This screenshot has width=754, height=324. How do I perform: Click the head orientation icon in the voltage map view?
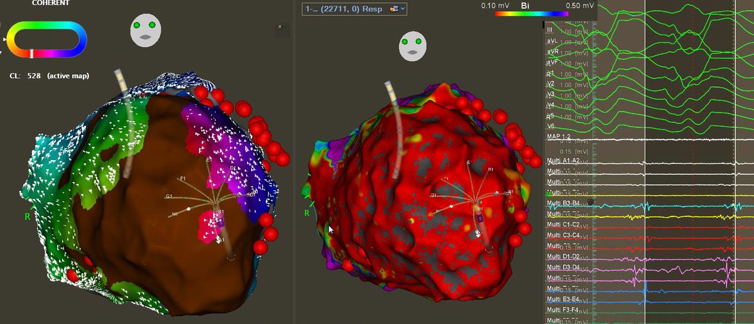(414, 46)
